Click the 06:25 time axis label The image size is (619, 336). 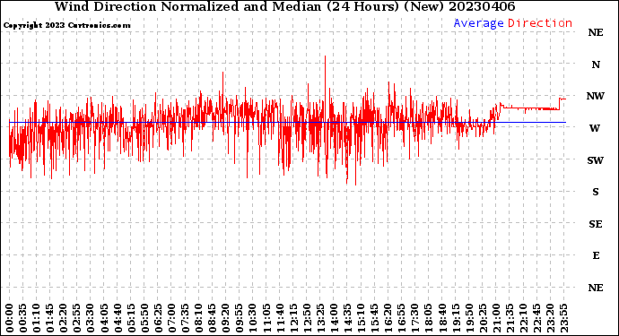[x=158, y=318]
